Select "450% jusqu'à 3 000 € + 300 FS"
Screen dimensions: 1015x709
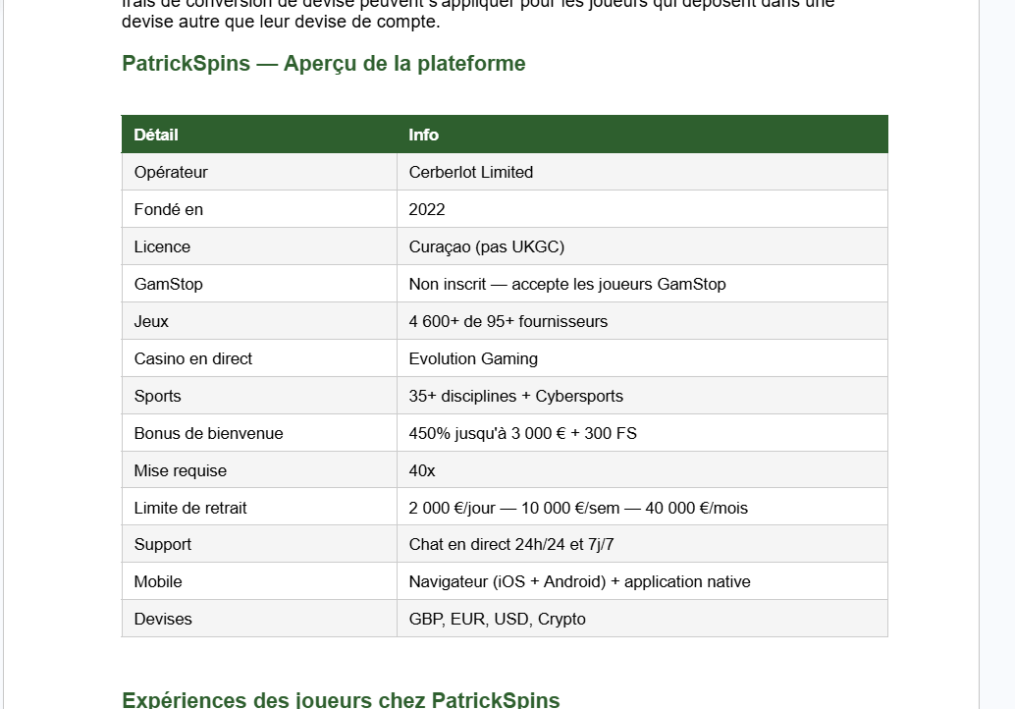[x=642, y=433]
